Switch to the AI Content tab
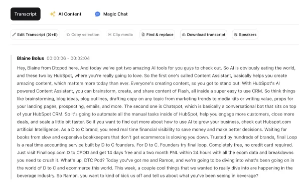The height and width of the screenshot is (187, 306). (x=66, y=14)
